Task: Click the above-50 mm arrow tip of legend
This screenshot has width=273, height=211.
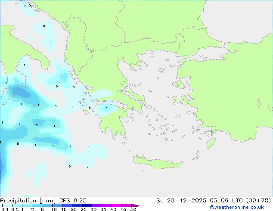Action: click(x=136, y=205)
